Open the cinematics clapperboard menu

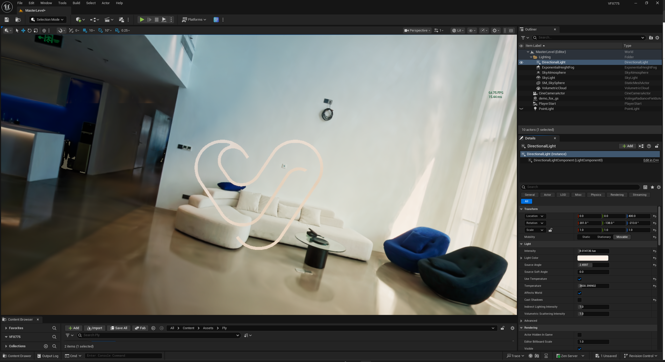(x=107, y=19)
